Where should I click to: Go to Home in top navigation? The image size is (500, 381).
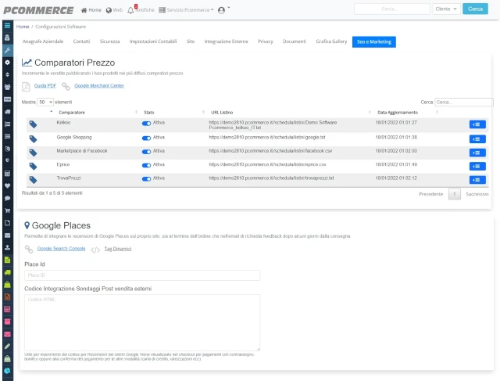point(91,10)
